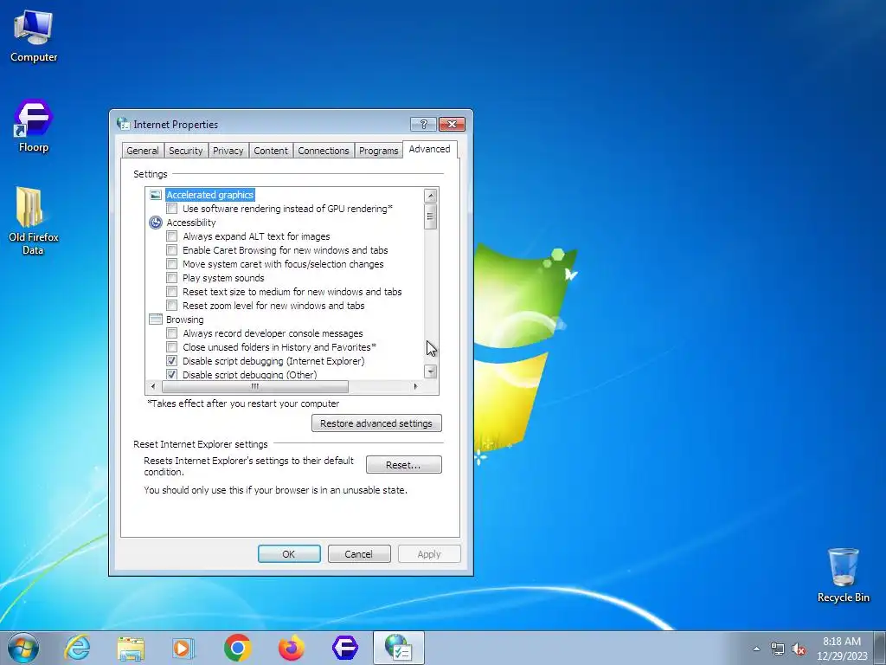Uncheck Disable script debugging (Internet Explorer)
The image size is (886, 665).
pyautogui.click(x=172, y=361)
